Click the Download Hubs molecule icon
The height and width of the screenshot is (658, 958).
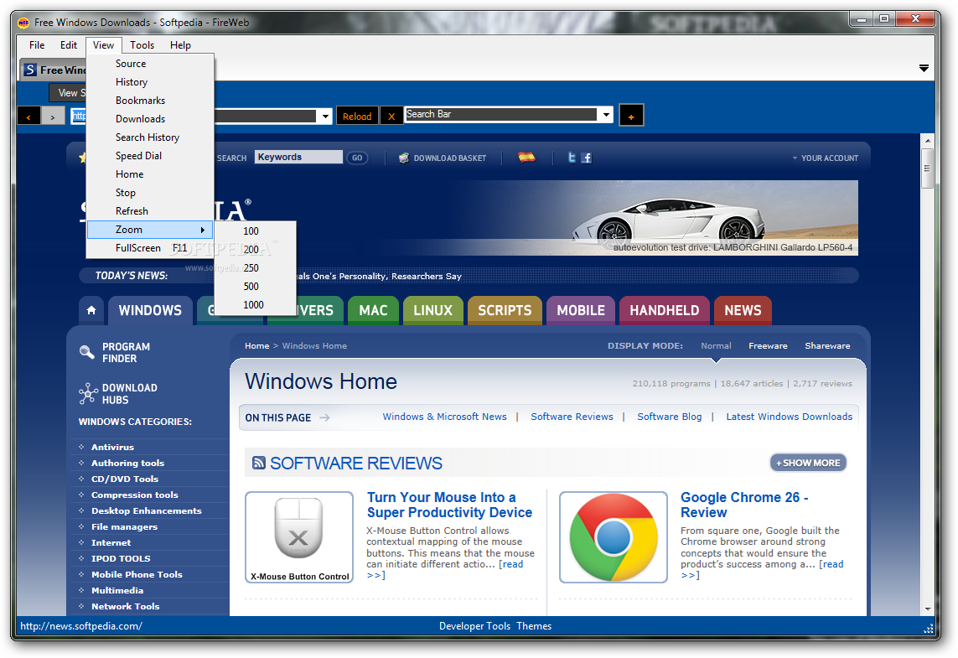[88, 393]
